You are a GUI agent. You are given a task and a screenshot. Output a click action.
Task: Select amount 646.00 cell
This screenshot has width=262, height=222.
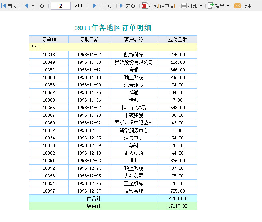[x=177, y=70]
